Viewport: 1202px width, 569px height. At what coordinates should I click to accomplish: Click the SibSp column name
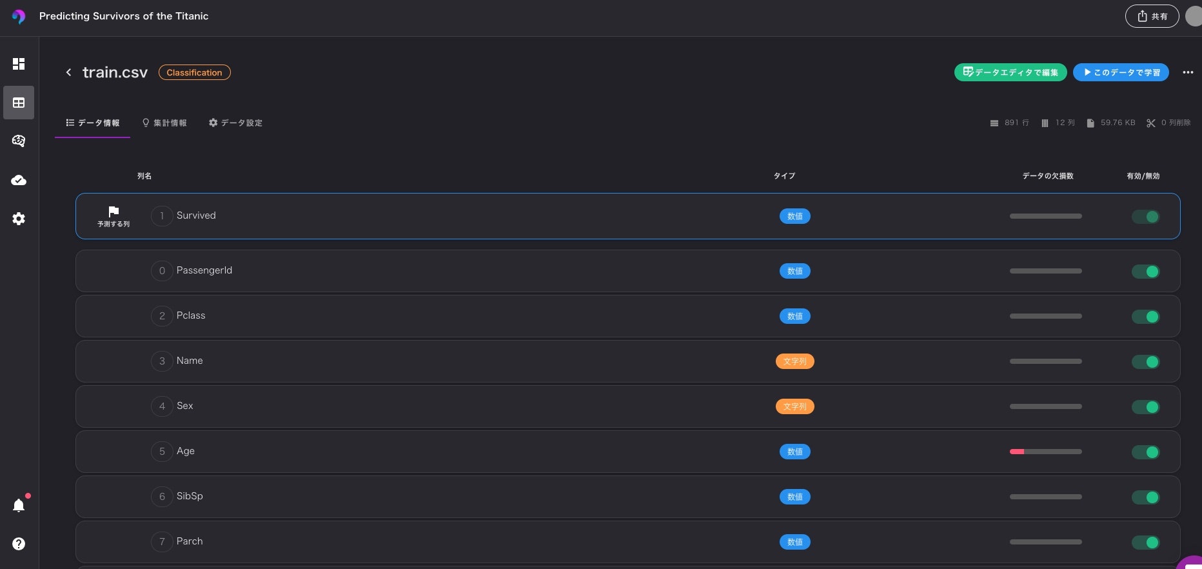190,496
